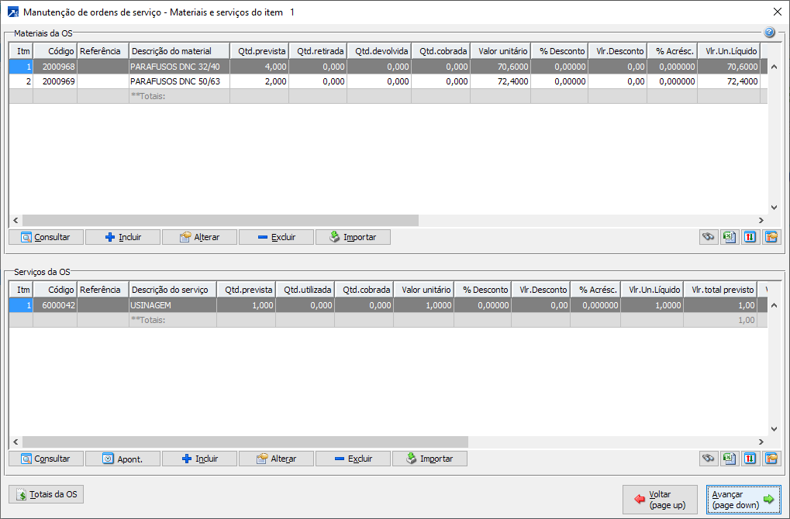This screenshot has height=519, width=790.
Task: Click Incluir button under Materiais da OS
Action: (x=123, y=237)
